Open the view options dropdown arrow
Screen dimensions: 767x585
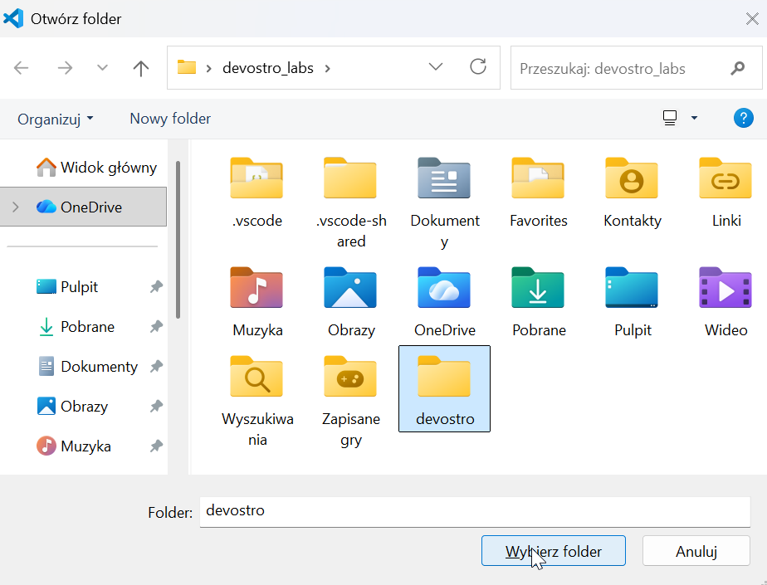tap(694, 118)
